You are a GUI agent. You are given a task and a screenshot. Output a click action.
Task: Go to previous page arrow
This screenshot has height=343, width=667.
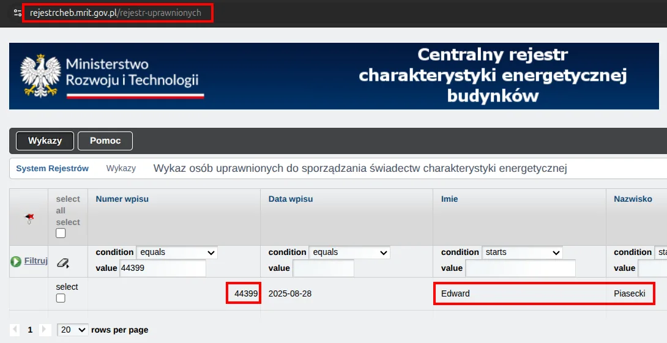click(x=15, y=330)
